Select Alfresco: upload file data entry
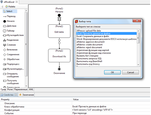The image size is (151, 115). point(106,31)
